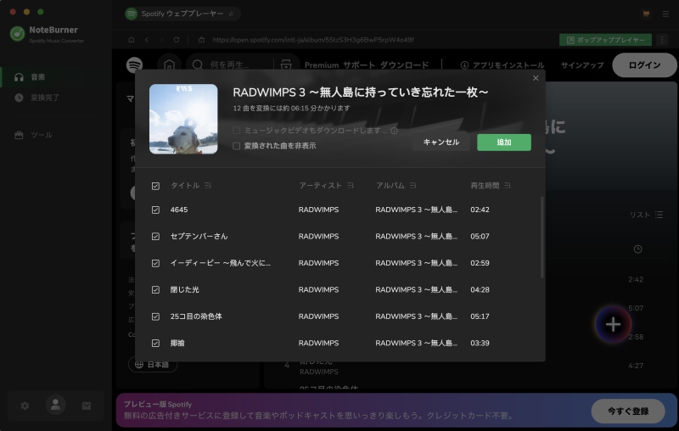This screenshot has width=679, height=431.
Task: Uncheck the track 閉じた光
Action: click(155, 290)
